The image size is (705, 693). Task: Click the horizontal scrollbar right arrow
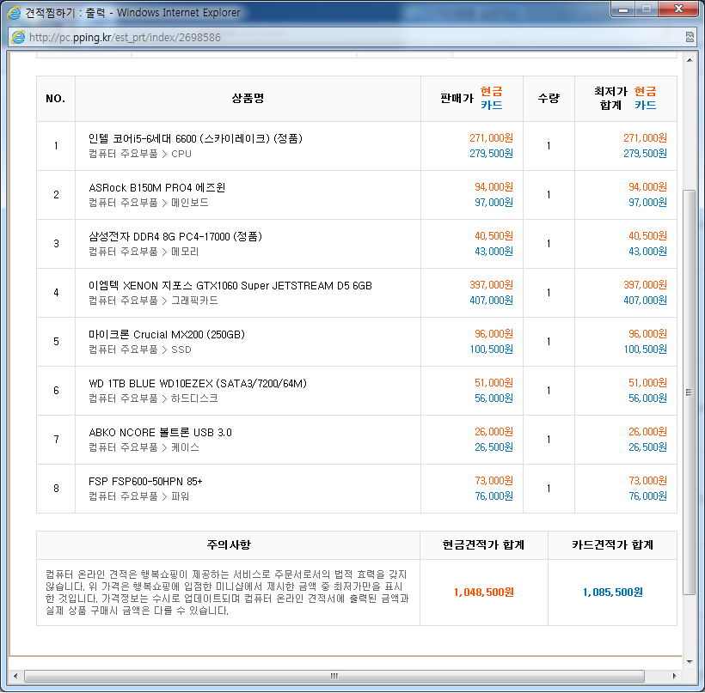tap(674, 676)
